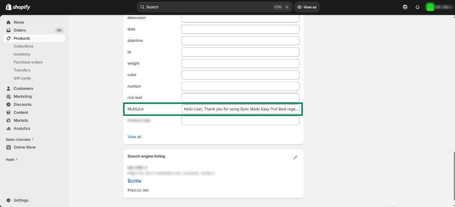Click the color metafield input field

[x=240, y=75]
